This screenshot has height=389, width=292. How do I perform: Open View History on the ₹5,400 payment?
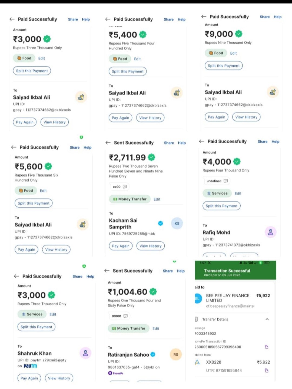pos(150,118)
